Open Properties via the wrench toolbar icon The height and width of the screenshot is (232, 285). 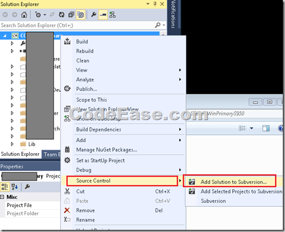pyautogui.click(x=94, y=15)
